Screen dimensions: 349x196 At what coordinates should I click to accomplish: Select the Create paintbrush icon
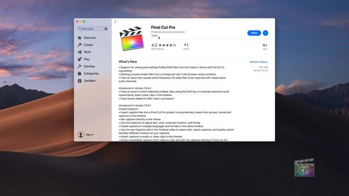click(x=80, y=45)
